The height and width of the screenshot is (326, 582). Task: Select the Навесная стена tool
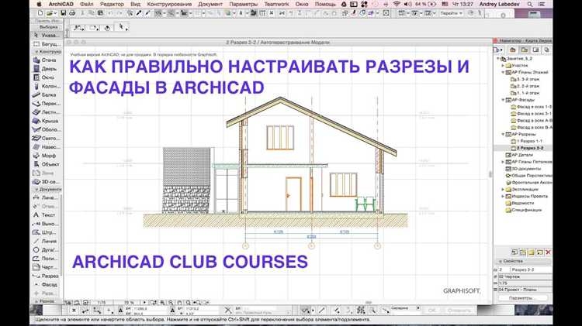[x=45, y=146]
